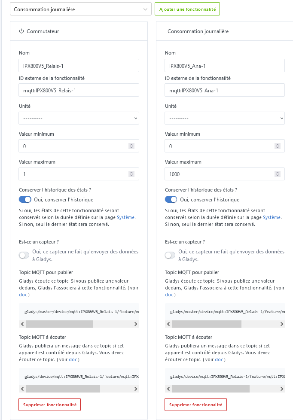
Task: Click stepper arrows on Ana-1 Valeur minimum
Action: (278, 146)
